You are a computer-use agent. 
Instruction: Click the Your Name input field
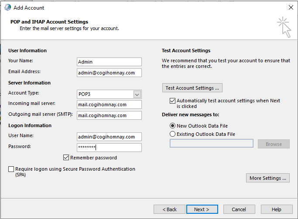tap(109, 62)
